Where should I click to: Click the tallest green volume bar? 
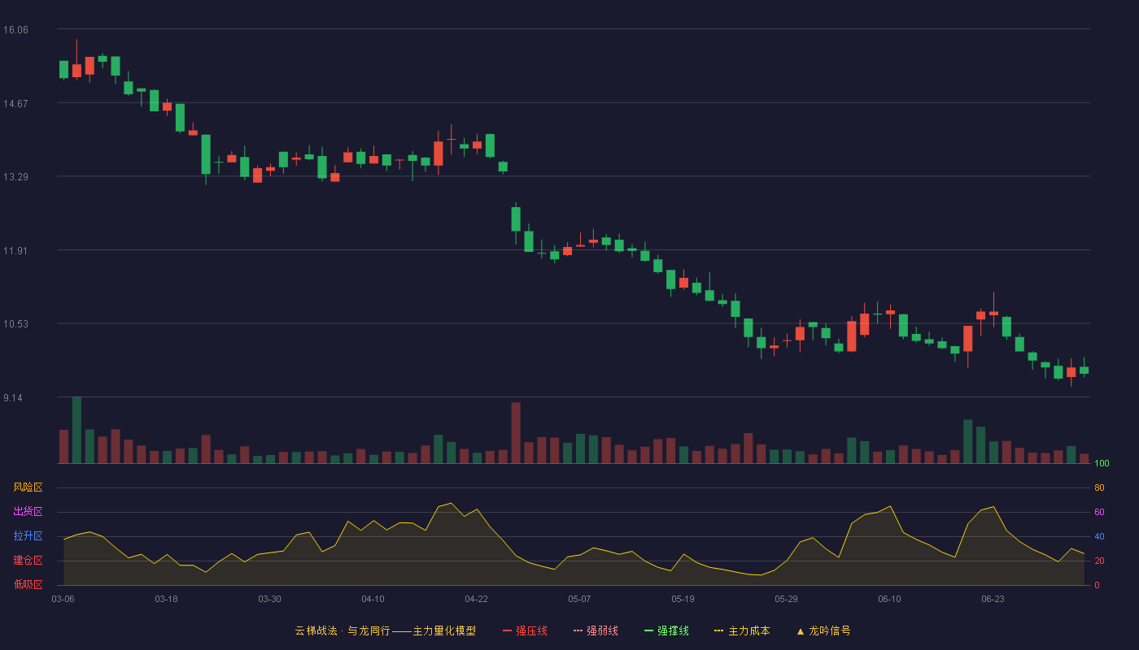click(x=76, y=430)
